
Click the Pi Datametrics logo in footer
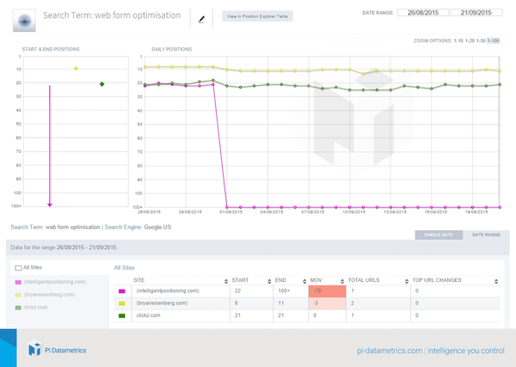(x=58, y=349)
